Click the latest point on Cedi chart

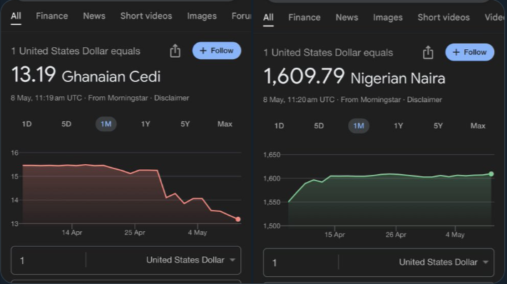(x=238, y=219)
